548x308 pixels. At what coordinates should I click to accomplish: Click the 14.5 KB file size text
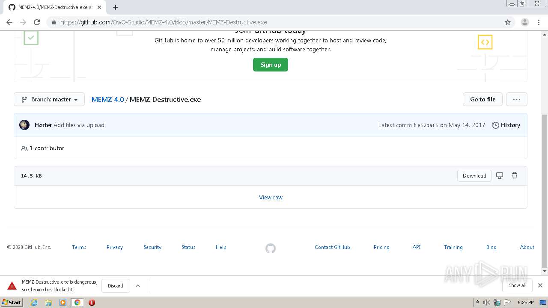31,176
